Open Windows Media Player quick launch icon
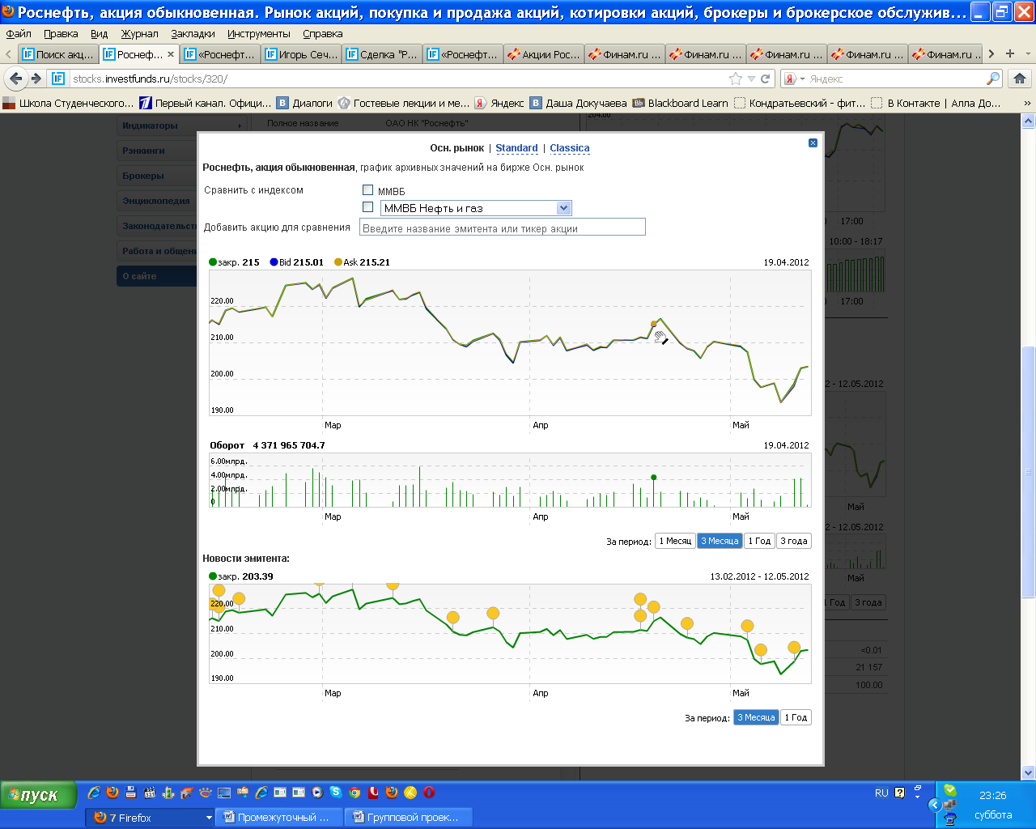The height and width of the screenshot is (829, 1036). [317, 793]
